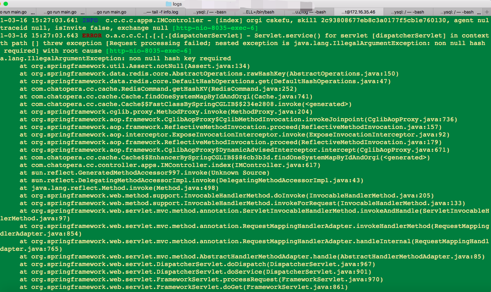The image size is (491, 292).
Task: Click the DispatcherServlet.doDispatch(DispatcherServlet.java:967) line
Action: point(197,264)
